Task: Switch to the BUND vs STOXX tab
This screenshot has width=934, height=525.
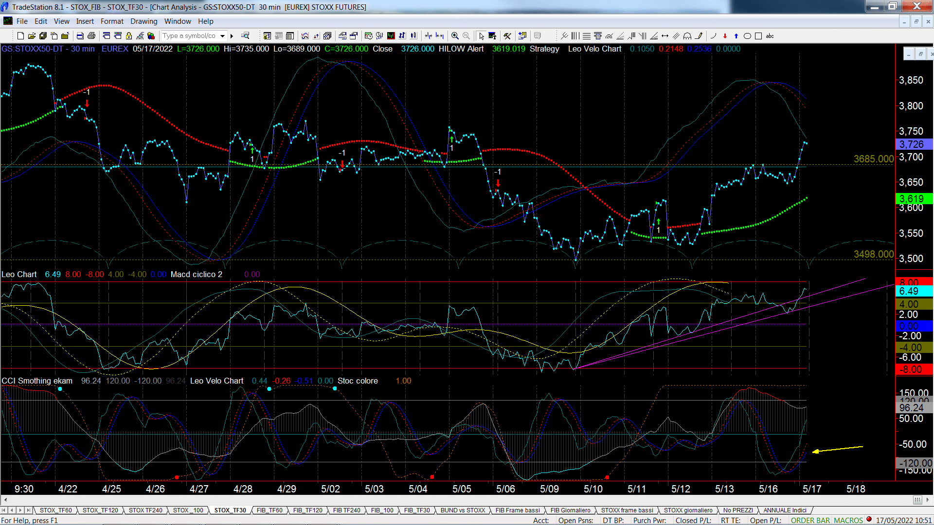Action: pyautogui.click(x=463, y=510)
